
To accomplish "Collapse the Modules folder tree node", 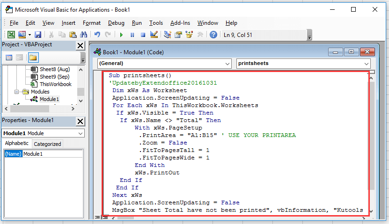I will 17,92.
